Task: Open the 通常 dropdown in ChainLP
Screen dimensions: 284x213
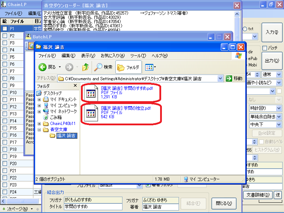Action: (x=279, y=75)
